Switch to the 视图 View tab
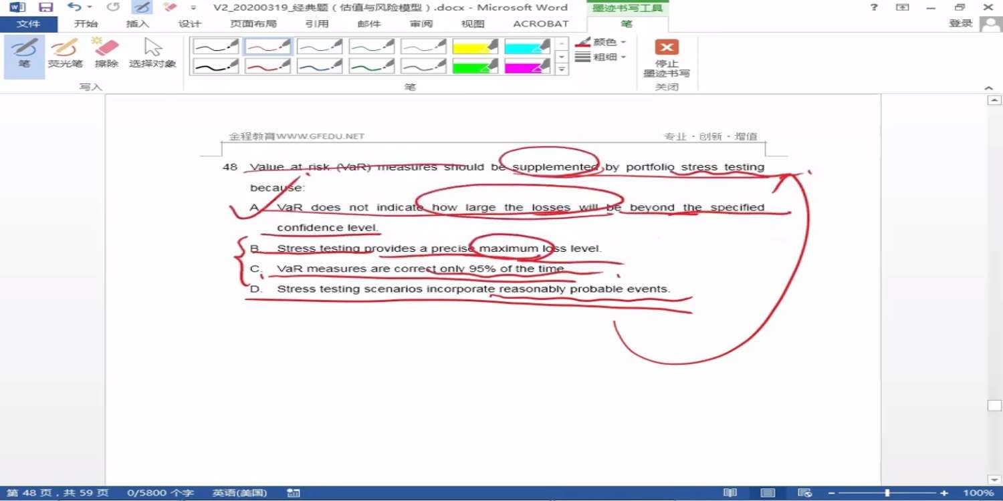The height and width of the screenshot is (501, 1003). pyautogui.click(x=473, y=24)
